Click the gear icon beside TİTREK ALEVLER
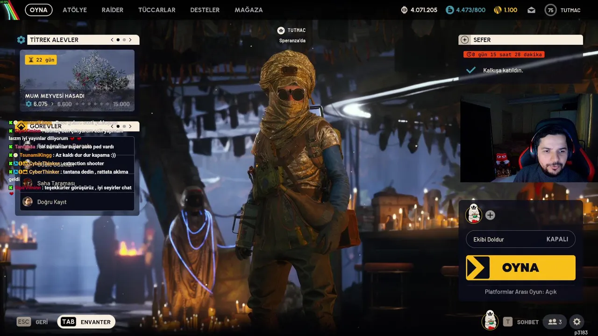598x336 pixels. pyautogui.click(x=21, y=40)
